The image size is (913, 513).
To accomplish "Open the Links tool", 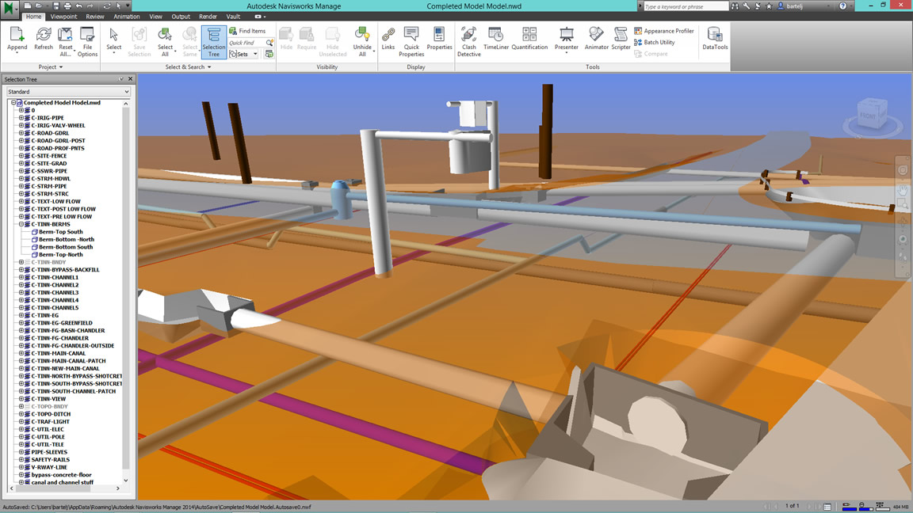I will pos(388,40).
